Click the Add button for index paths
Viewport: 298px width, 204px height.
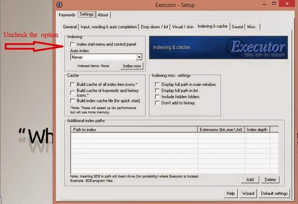pyautogui.click(x=250, y=180)
